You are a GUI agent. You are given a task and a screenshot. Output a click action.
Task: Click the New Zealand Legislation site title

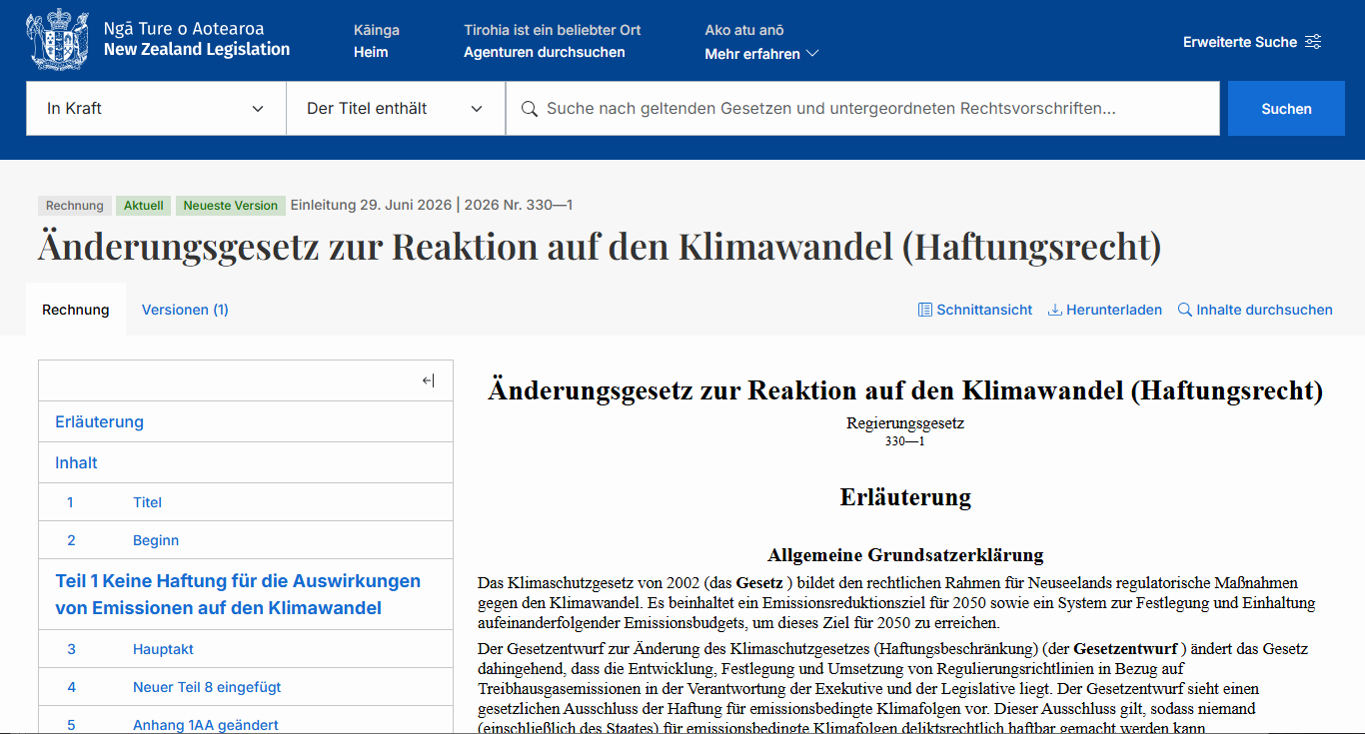tap(197, 49)
